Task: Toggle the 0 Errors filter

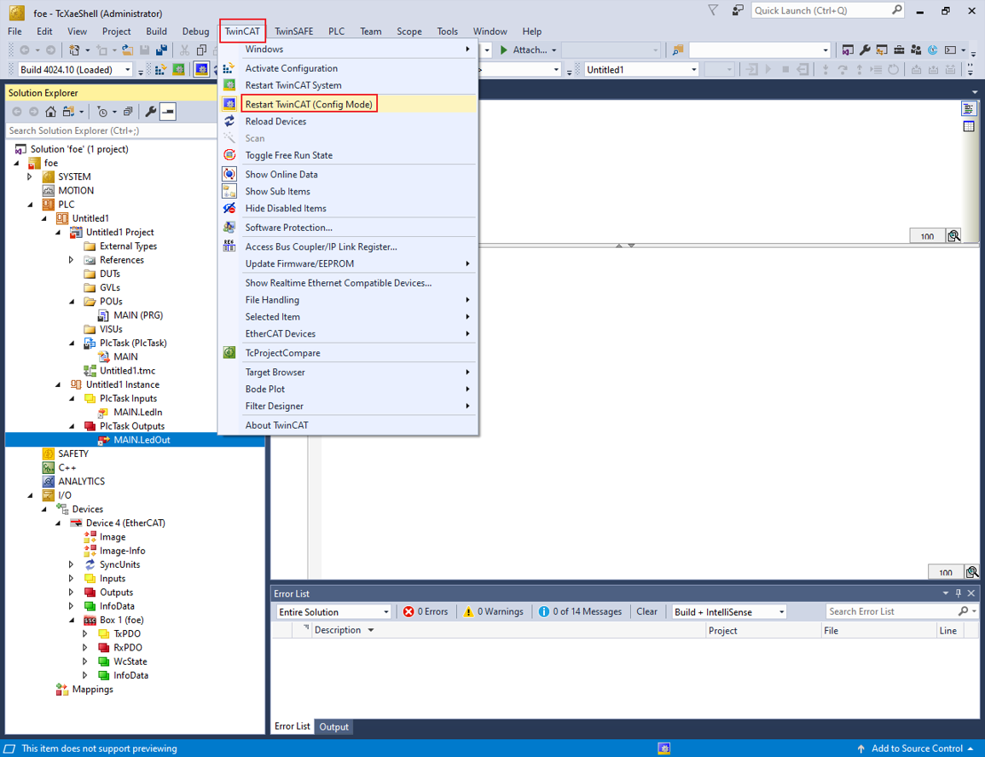Action: 426,611
